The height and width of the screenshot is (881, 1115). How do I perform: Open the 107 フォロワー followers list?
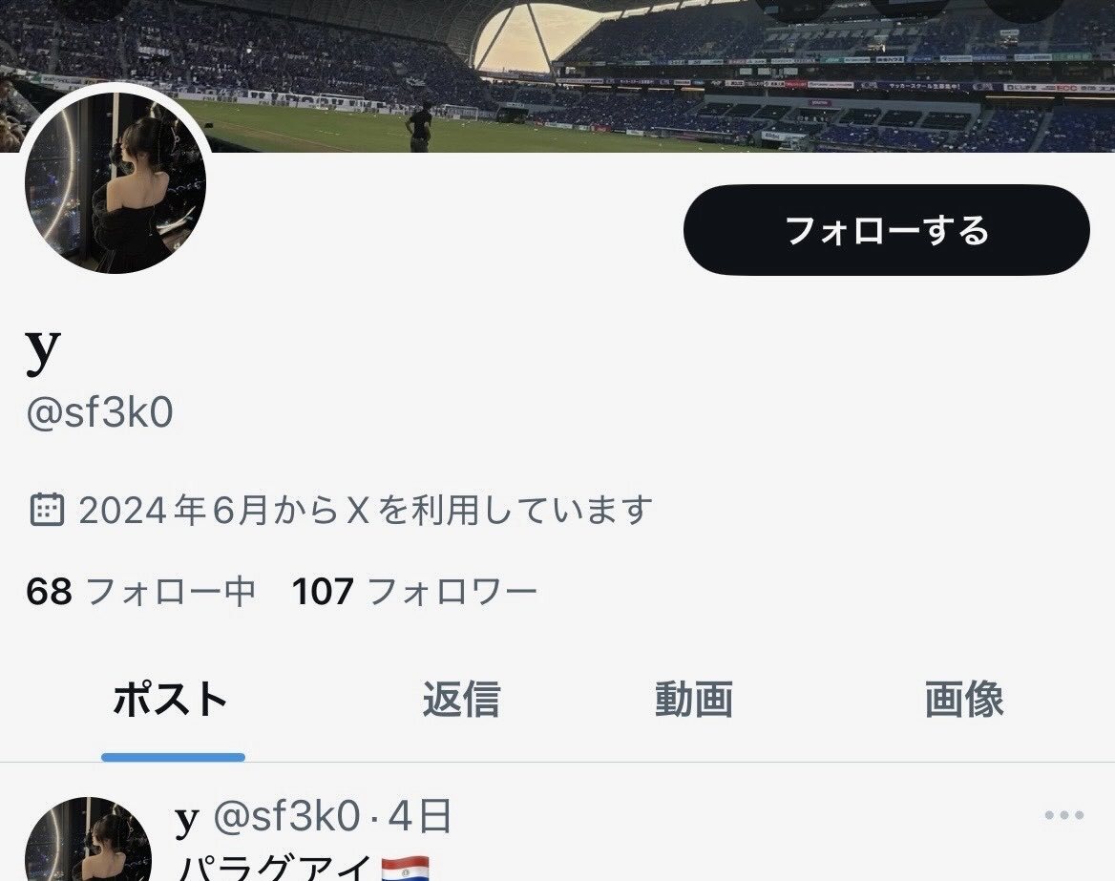[414, 592]
